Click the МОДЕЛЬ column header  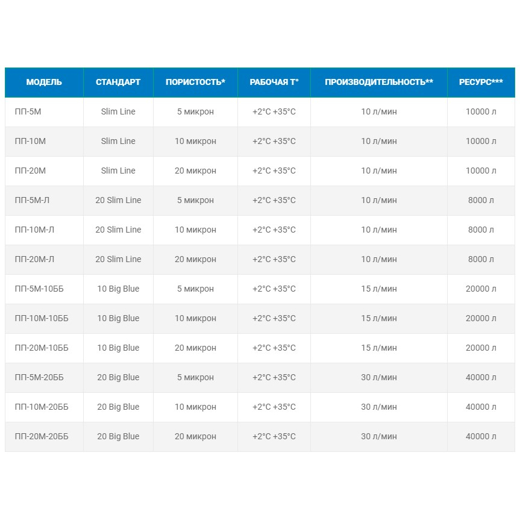[44, 82]
